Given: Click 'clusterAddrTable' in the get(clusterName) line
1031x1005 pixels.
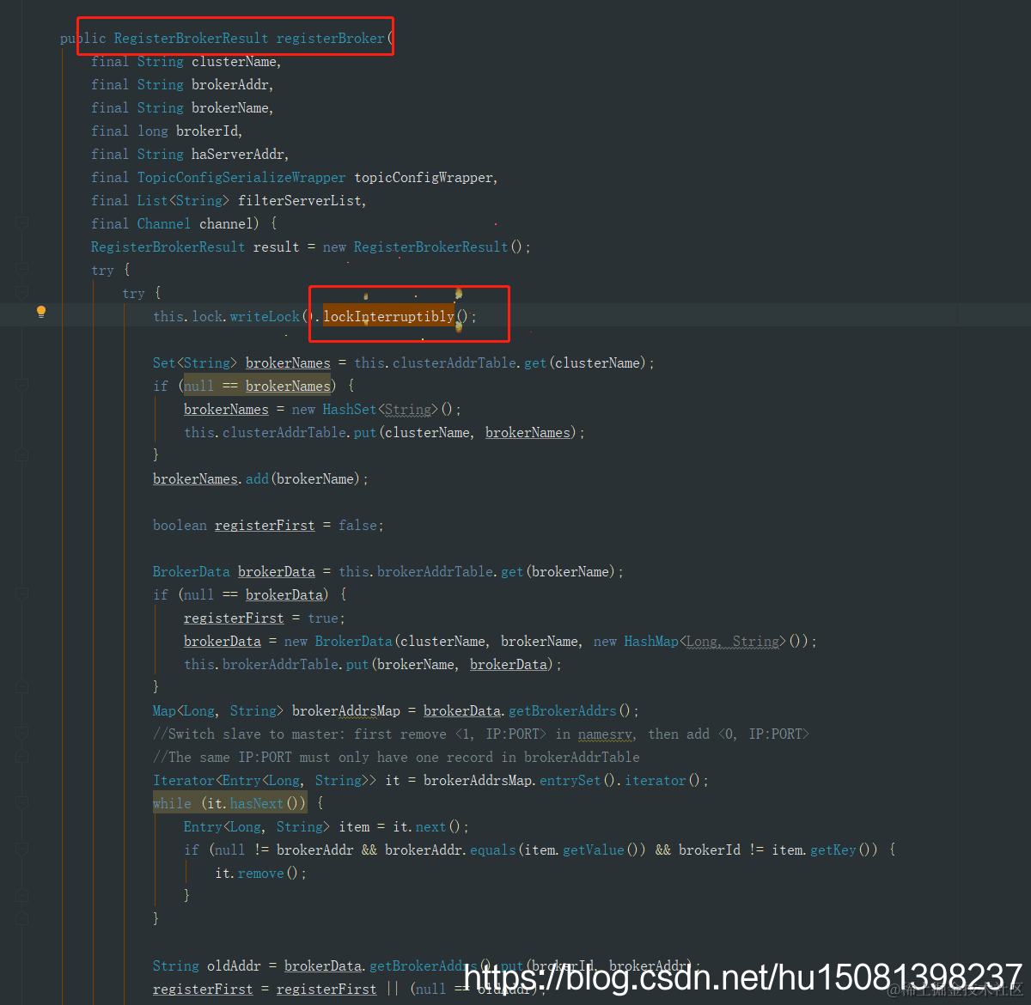Looking at the screenshot, I should [454, 362].
